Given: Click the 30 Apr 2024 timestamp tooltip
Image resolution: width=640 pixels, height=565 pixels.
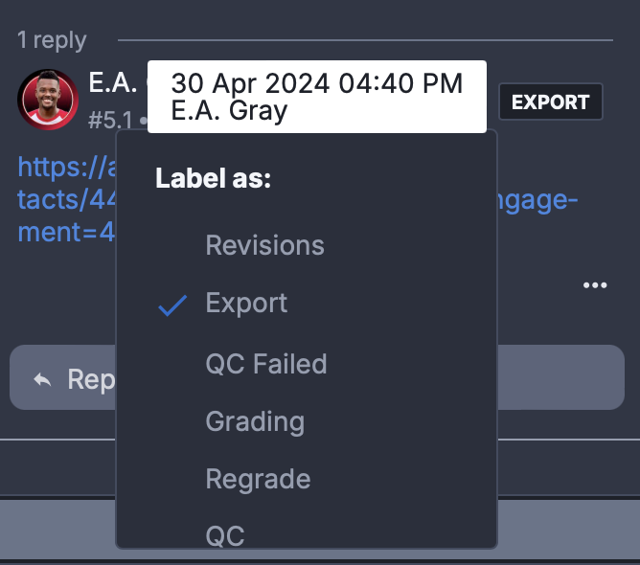Looking at the screenshot, I should [316, 97].
